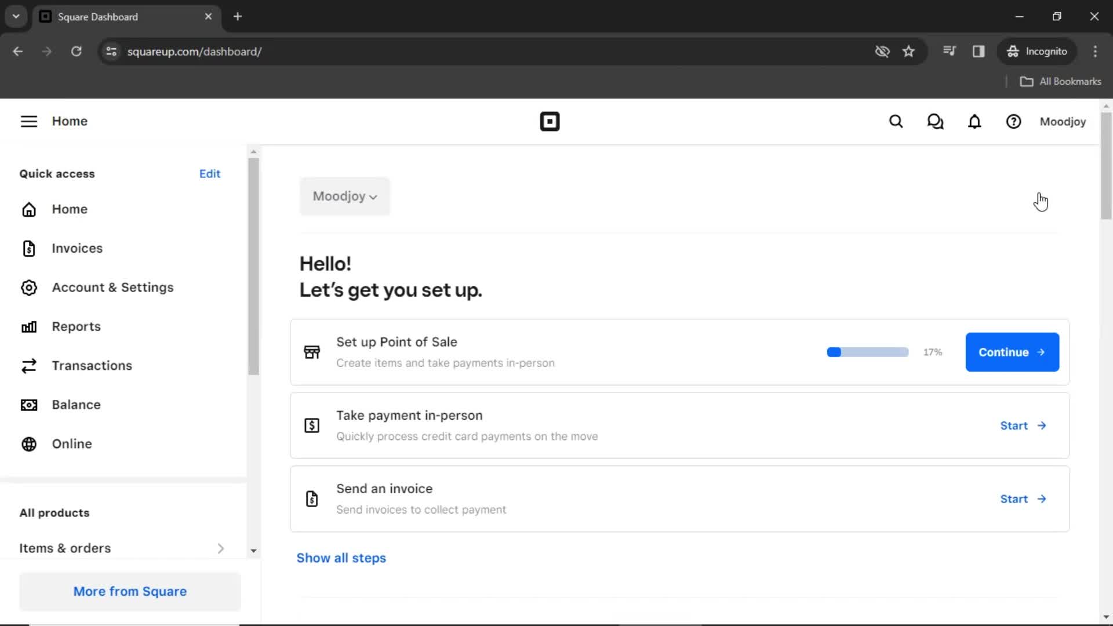1113x626 pixels.
Task: Click the Reports bar chart icon
Action: pyautogui.click(x=29, y=327)
